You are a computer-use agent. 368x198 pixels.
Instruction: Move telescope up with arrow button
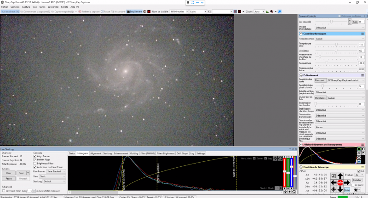(340, 176)
